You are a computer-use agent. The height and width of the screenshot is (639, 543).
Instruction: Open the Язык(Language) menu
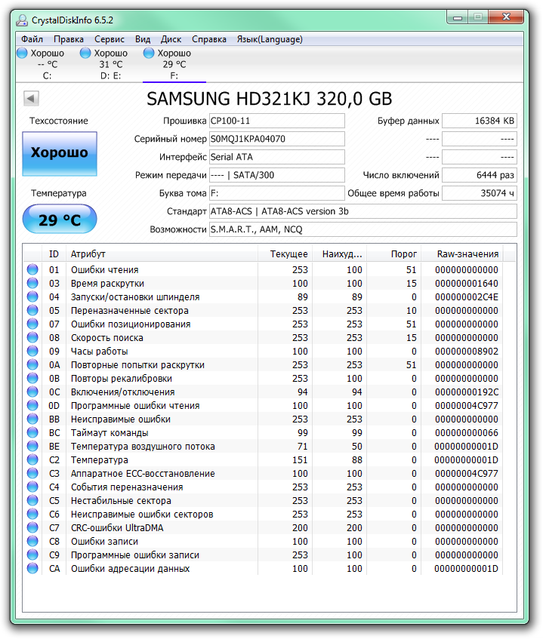click(x=270, y=39)
